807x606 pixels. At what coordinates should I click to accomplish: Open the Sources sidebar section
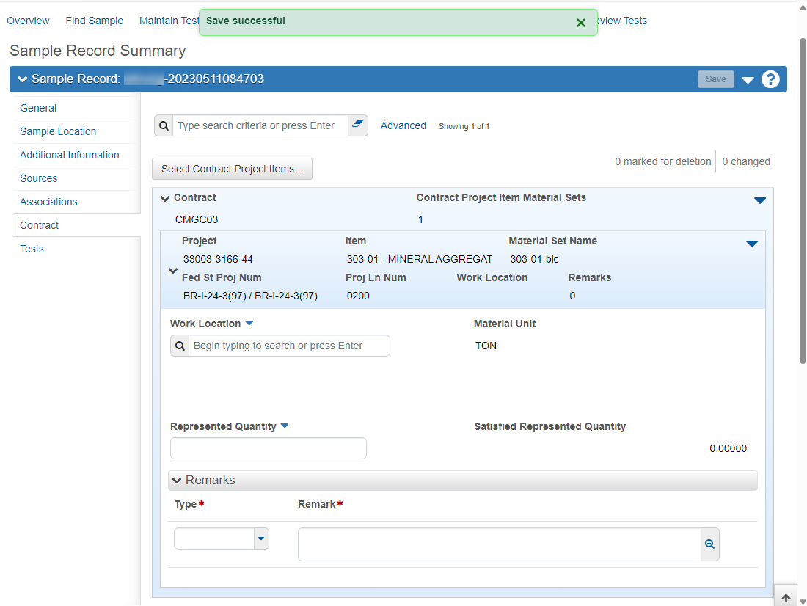39,179
